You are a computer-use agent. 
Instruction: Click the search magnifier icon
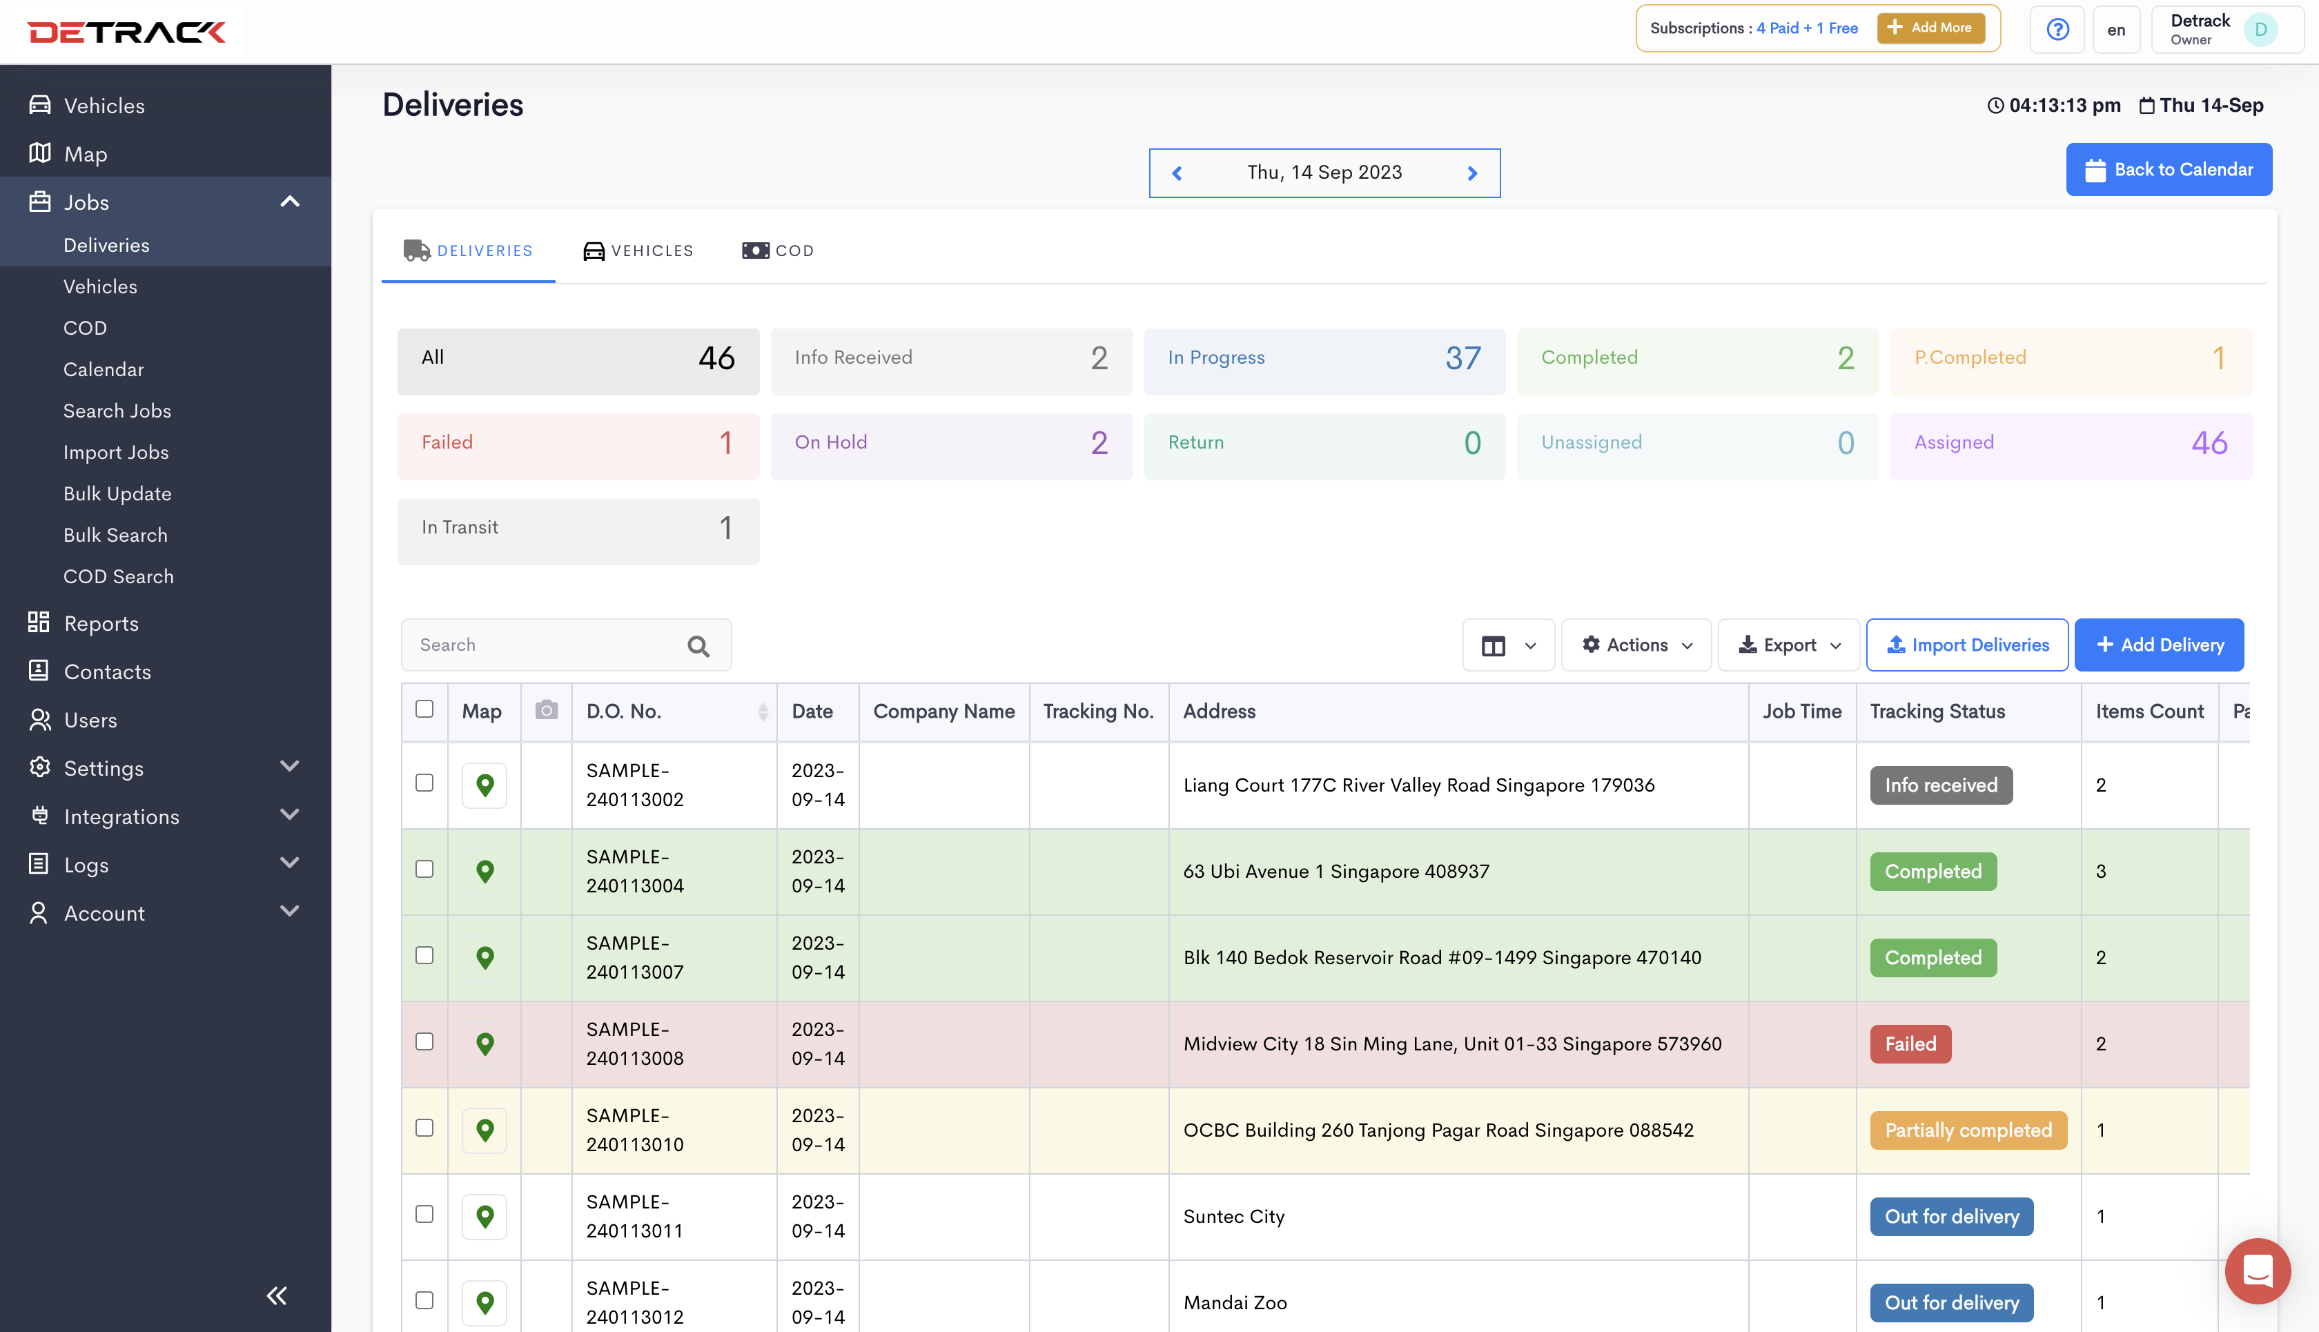[x=698, y=646]
